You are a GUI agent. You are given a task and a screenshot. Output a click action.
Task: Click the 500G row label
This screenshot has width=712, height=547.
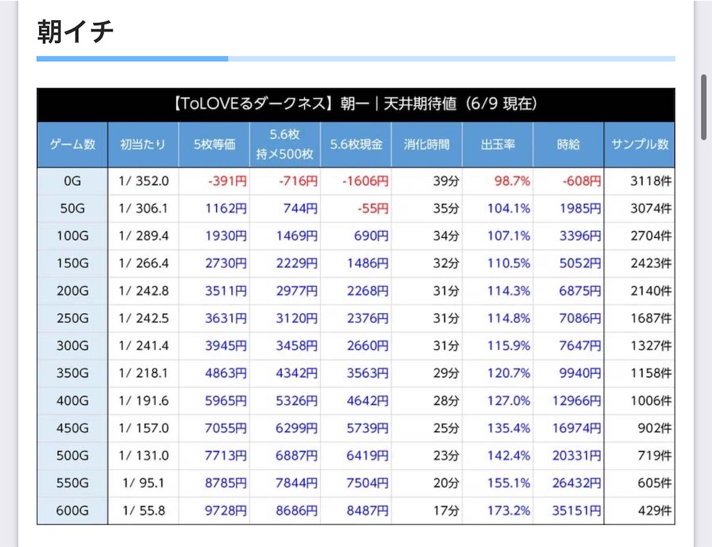click(72, 455)
